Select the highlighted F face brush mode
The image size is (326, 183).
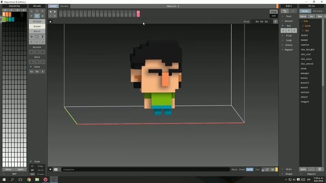[x=37, y=16]
